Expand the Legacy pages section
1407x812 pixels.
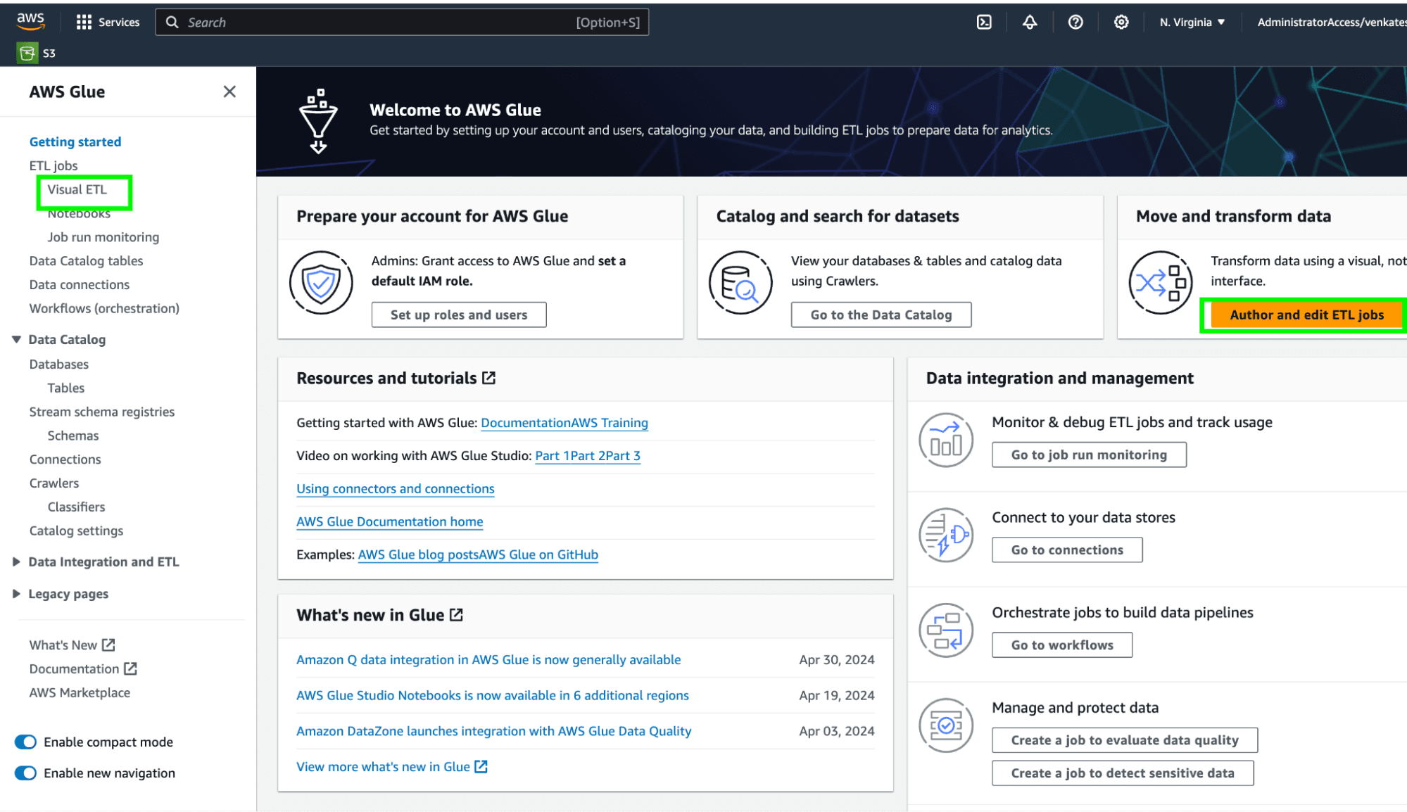click(x=16, y=594)
